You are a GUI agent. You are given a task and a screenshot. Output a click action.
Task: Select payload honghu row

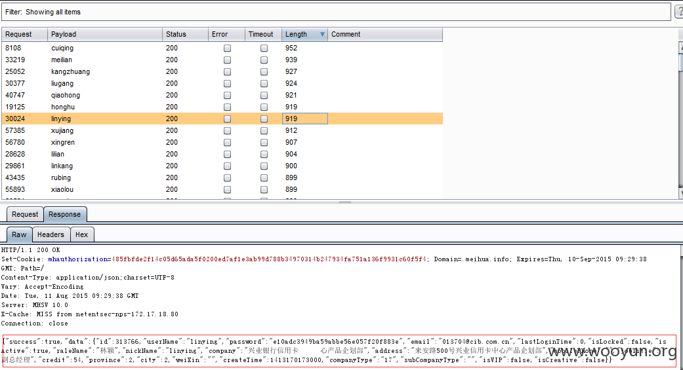(222, 107)
